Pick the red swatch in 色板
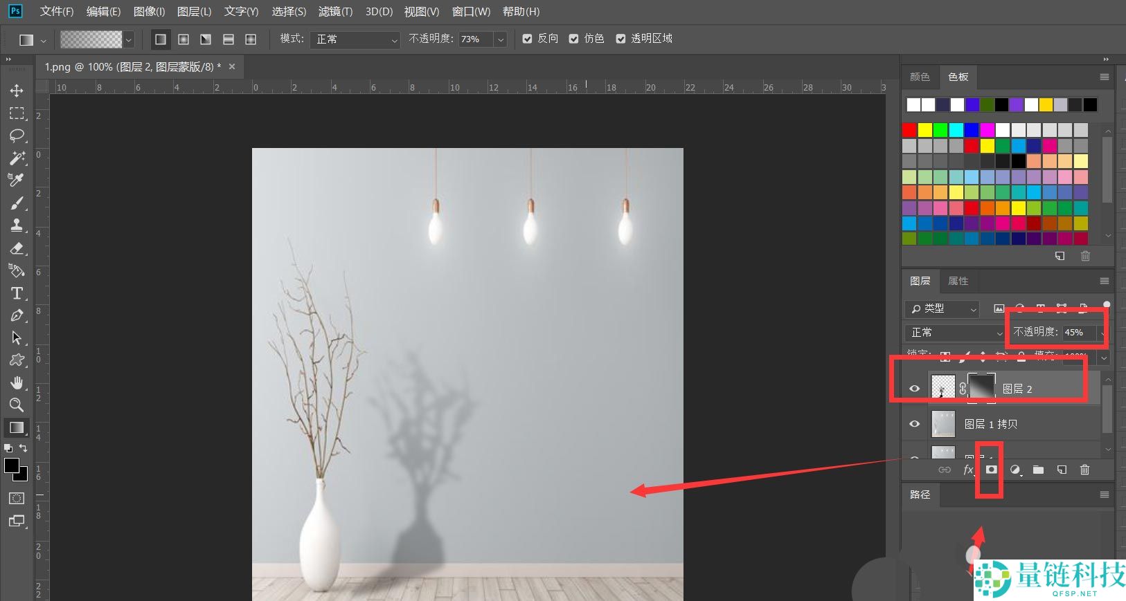Screen dimensions: 1126x601 (x=909, y=130)
